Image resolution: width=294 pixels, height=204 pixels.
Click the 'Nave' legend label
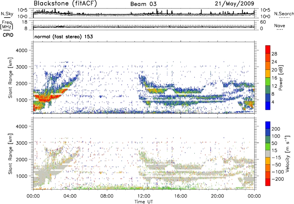coord(280,25)
